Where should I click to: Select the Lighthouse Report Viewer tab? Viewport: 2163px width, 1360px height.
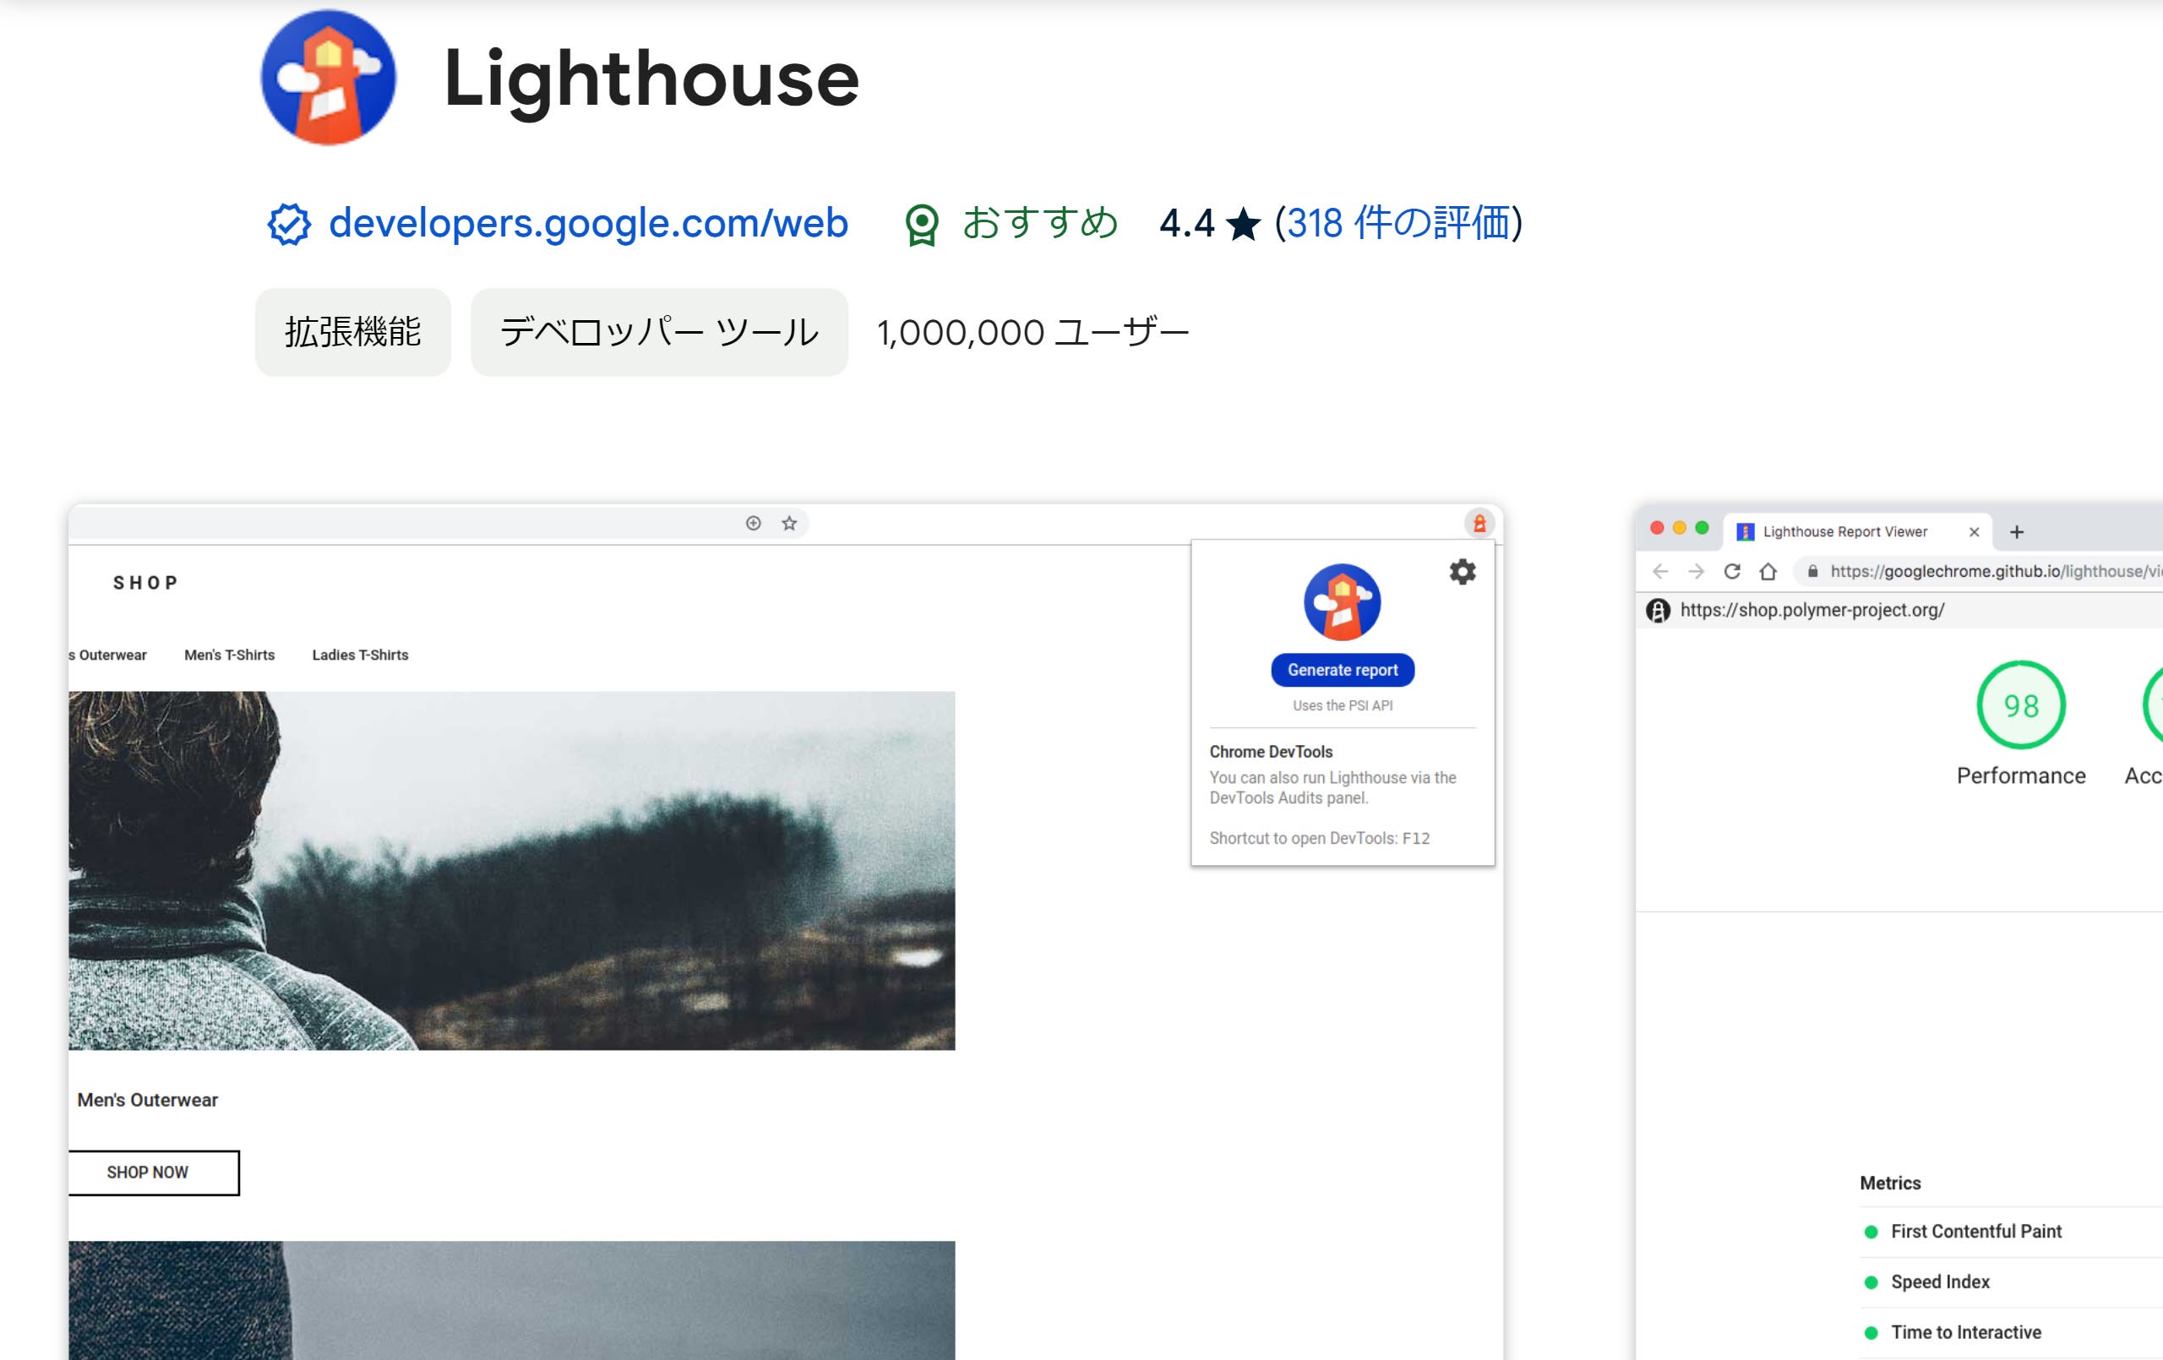1858,532
